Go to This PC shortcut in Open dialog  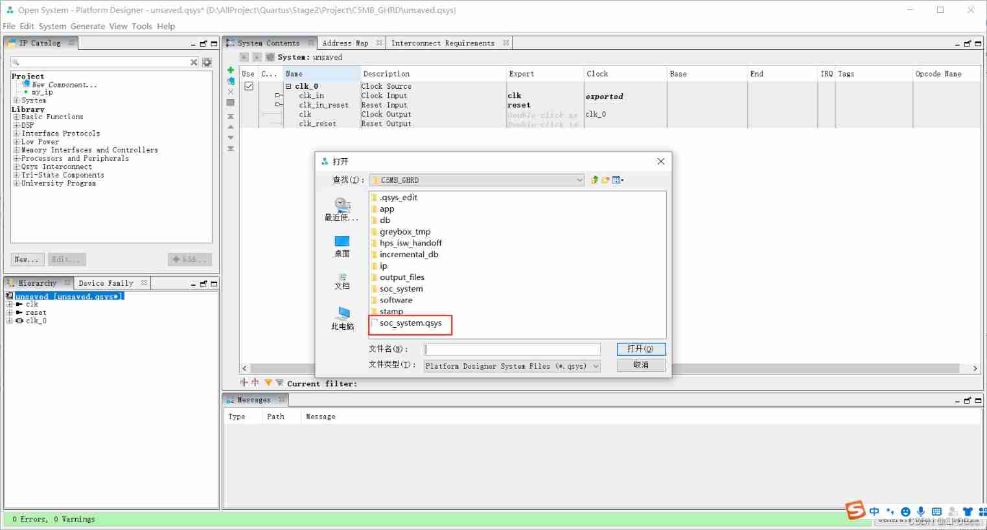pyautogui.click(x=342, y=319)
